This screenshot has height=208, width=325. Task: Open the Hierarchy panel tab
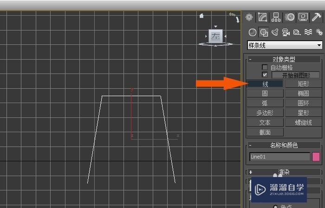276,17
